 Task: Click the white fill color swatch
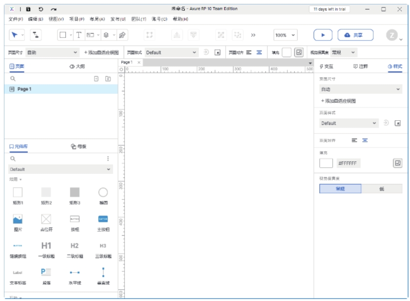click(326, 163)
